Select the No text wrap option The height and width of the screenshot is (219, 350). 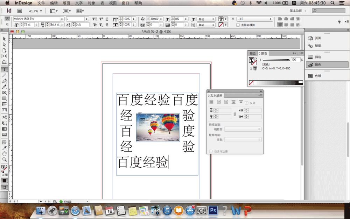(x=211, y=102)
